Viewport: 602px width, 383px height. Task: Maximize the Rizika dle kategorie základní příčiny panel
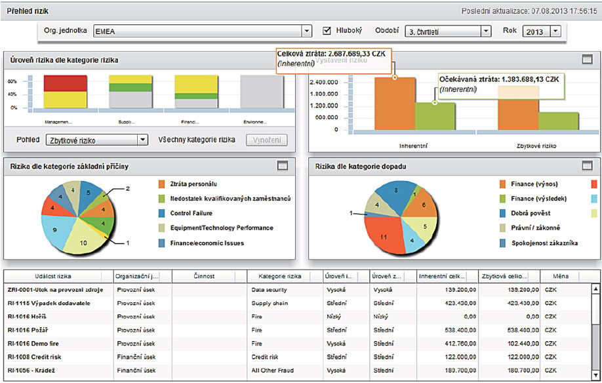(282, 166)
